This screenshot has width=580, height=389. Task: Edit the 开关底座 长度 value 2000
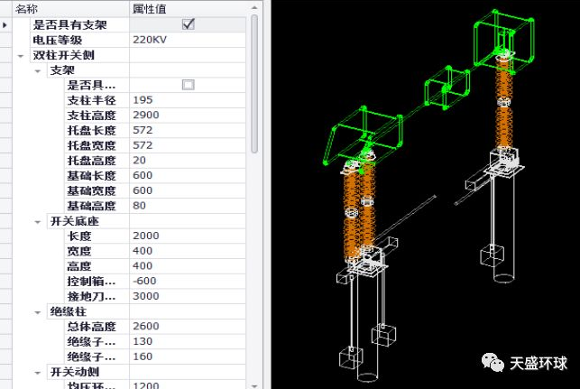click(188, 236)
